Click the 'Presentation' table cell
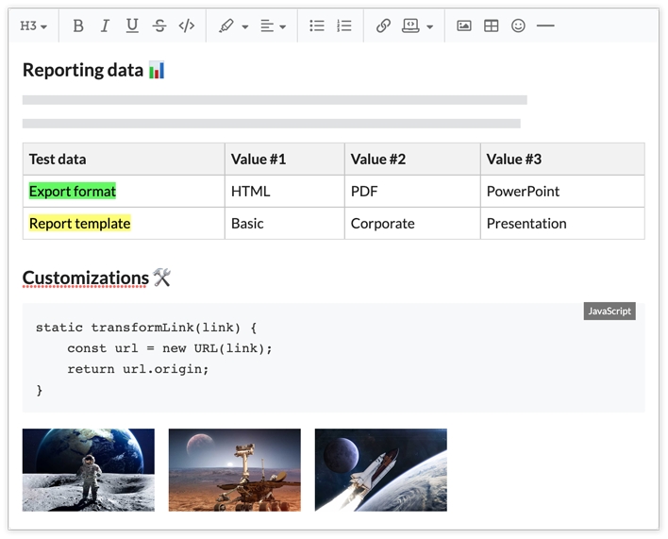Image resolution: width=668 pixels, height=539 pixels. 562,224
